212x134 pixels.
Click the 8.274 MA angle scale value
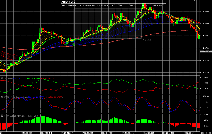[206, 120]
